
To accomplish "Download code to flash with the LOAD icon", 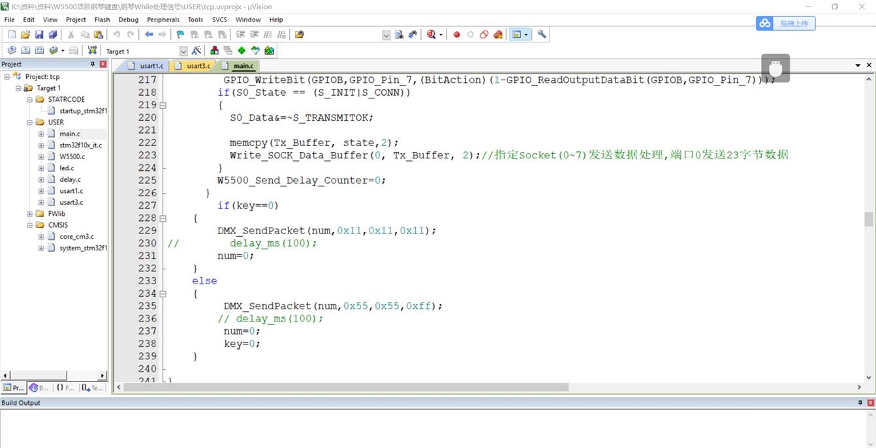I will 92,50.
